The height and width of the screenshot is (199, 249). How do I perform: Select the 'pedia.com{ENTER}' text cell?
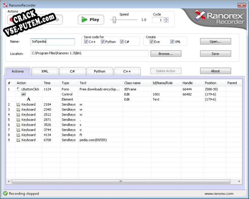93,140
